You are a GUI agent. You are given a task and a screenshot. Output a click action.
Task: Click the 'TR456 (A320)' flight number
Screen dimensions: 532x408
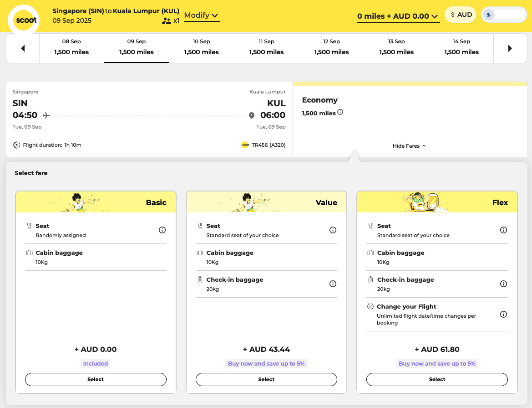(269, 145)
